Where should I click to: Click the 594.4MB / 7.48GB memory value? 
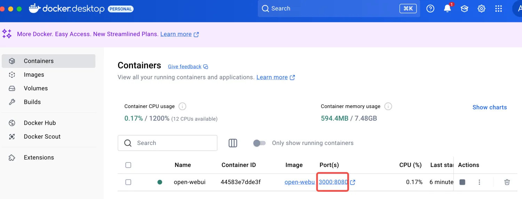tap(349, 118)
